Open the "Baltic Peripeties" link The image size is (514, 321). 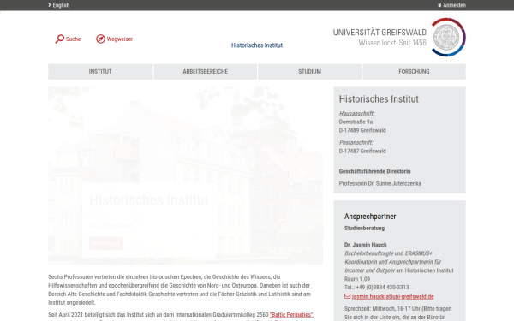[x=291, y=315]
